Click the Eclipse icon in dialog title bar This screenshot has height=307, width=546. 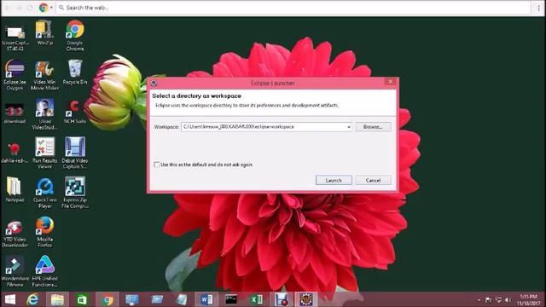154,84
